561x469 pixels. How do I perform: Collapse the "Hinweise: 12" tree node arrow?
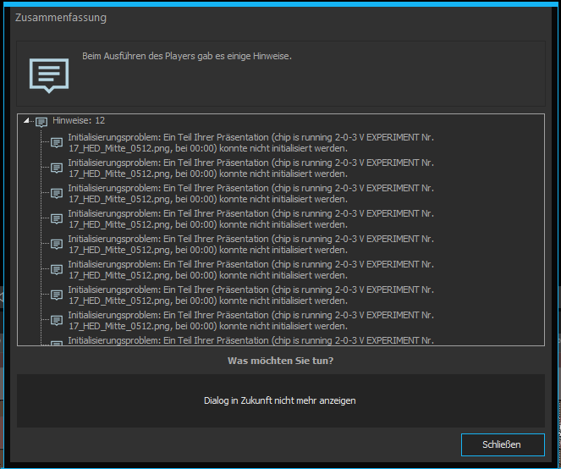[x=25, y=121]
